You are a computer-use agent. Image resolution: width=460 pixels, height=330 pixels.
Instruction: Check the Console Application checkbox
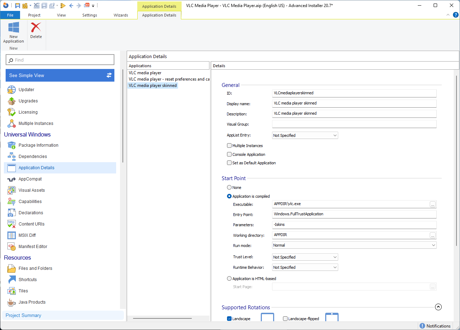pyautogui.click(x=229, y=154)
